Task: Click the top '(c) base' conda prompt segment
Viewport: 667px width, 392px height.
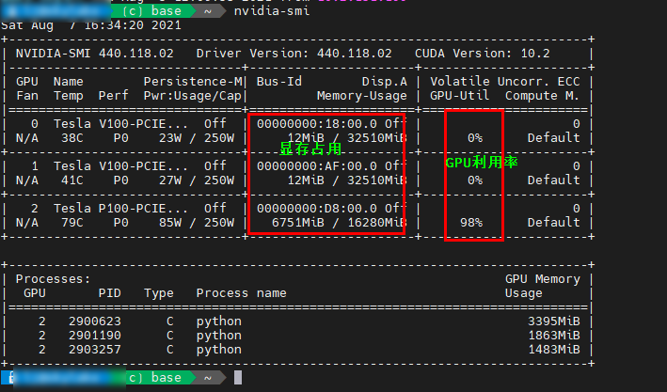Action: [151, 11]
